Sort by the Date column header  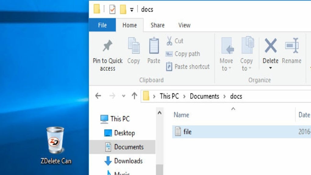[304, 115]
